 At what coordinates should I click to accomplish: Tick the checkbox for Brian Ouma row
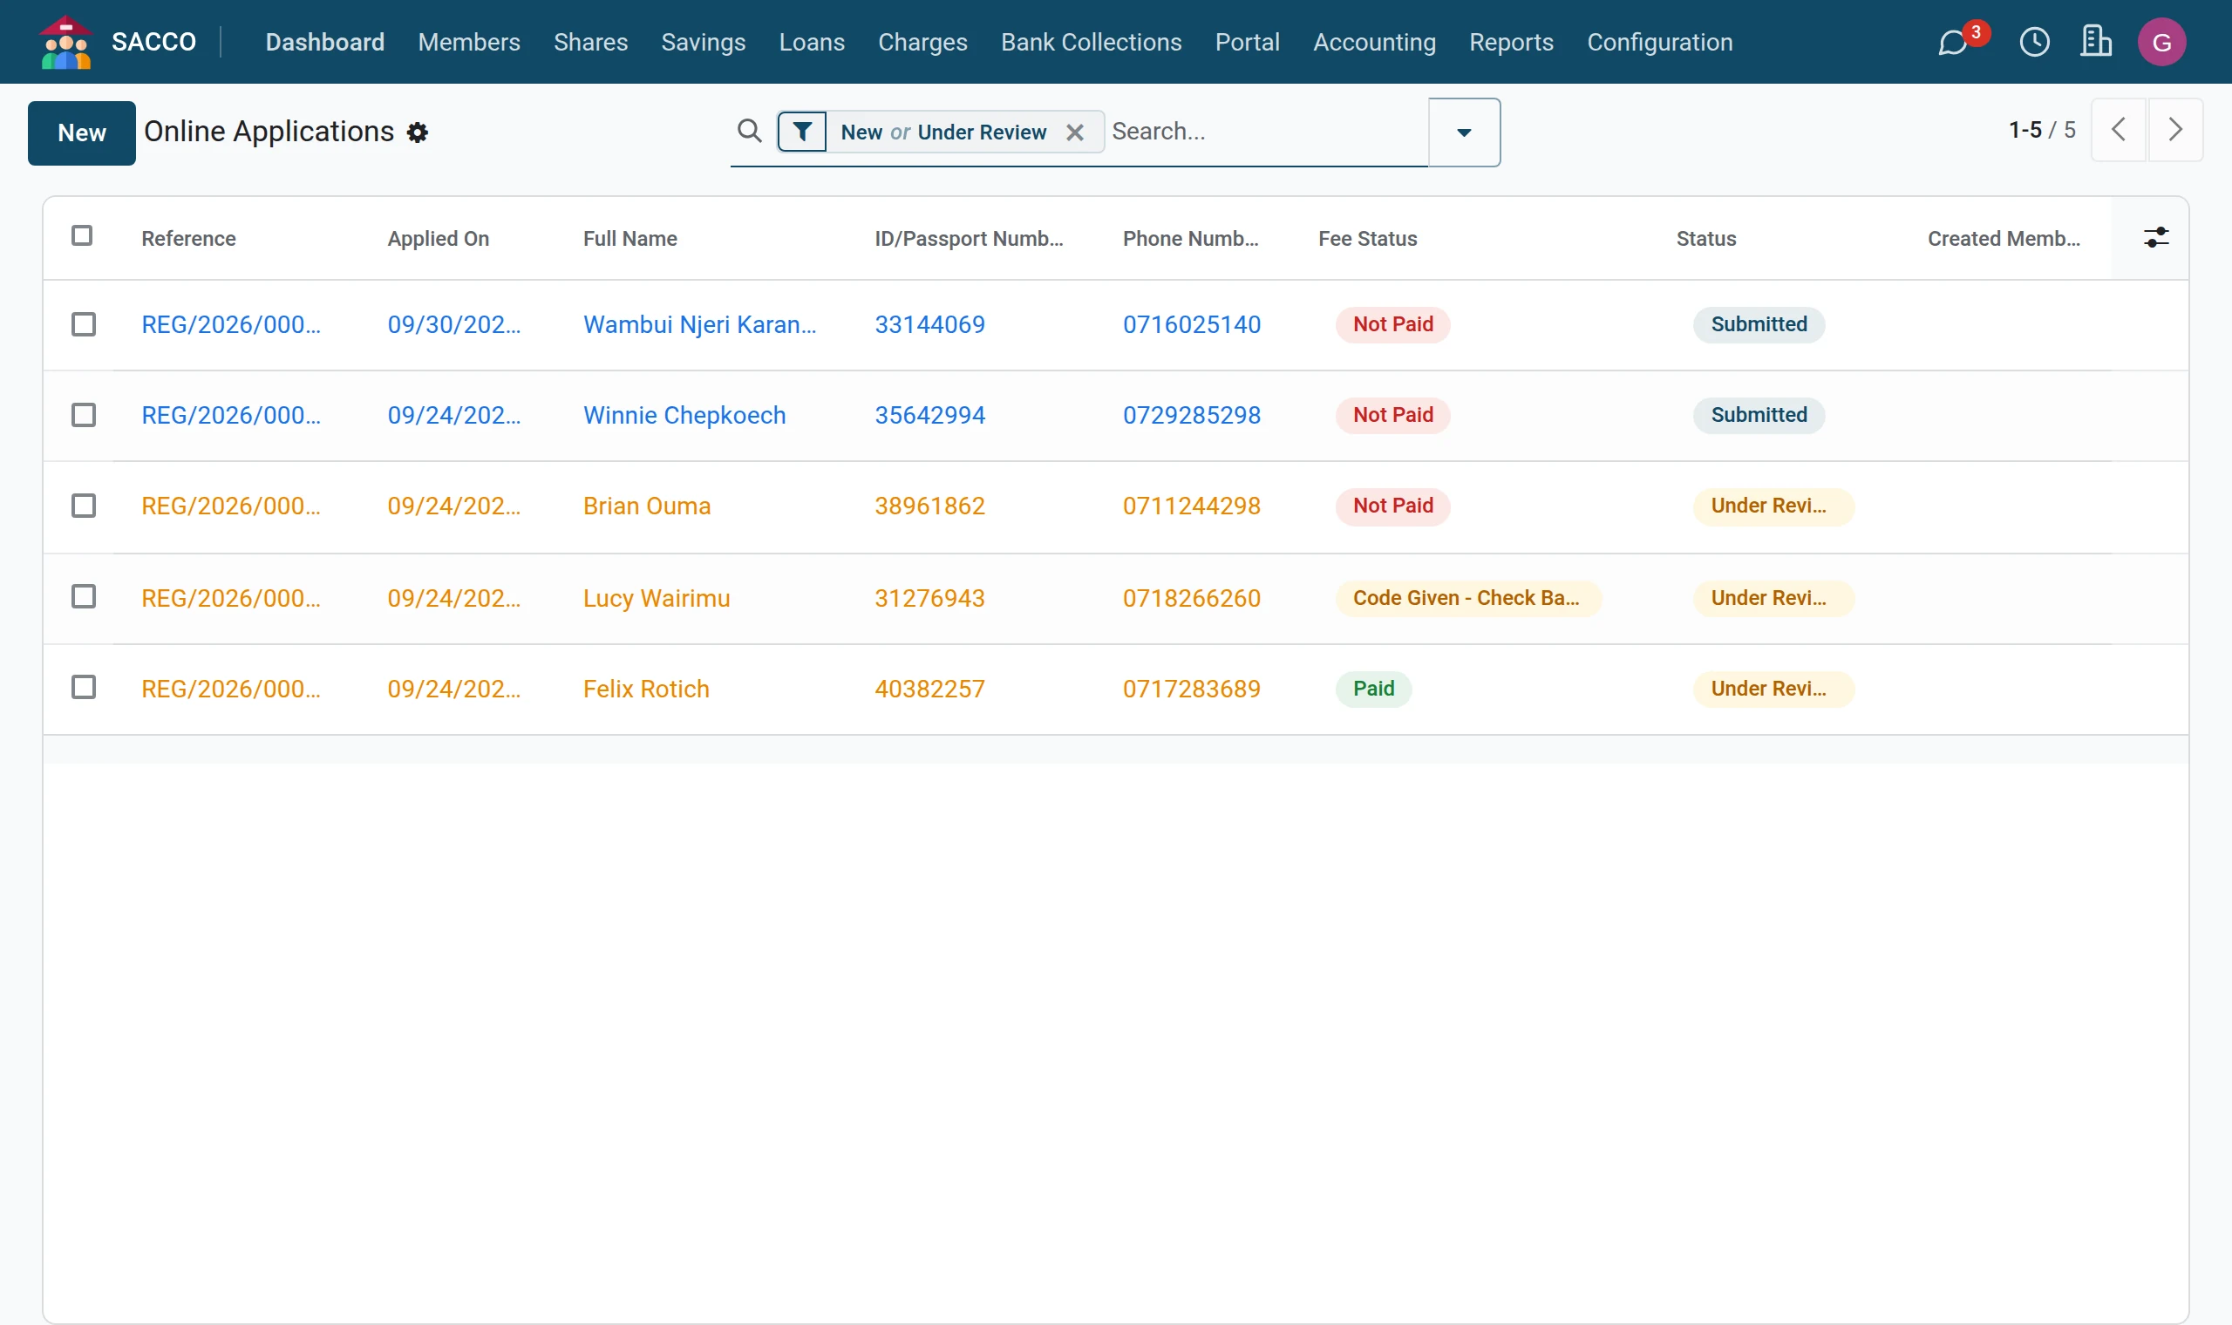pos(83,506)
